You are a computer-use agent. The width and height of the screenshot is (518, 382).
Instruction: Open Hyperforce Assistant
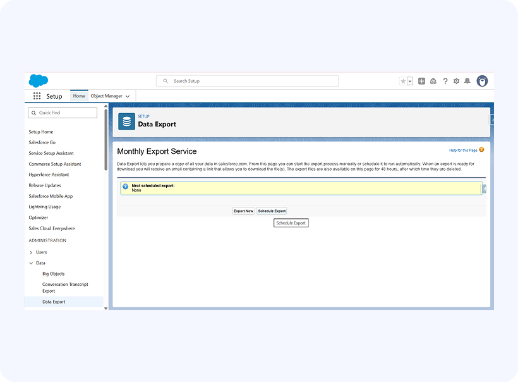pyautogui.click(x=49, y=175)
